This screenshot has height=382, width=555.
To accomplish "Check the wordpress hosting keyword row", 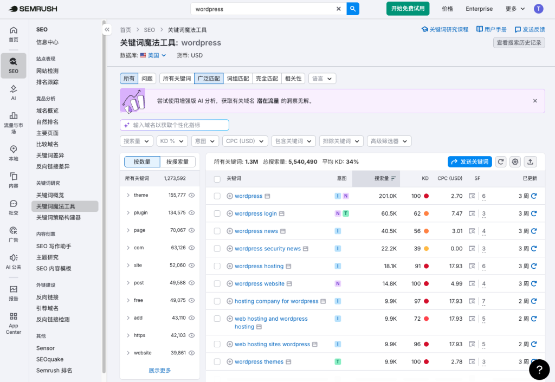I will (216, 266).
